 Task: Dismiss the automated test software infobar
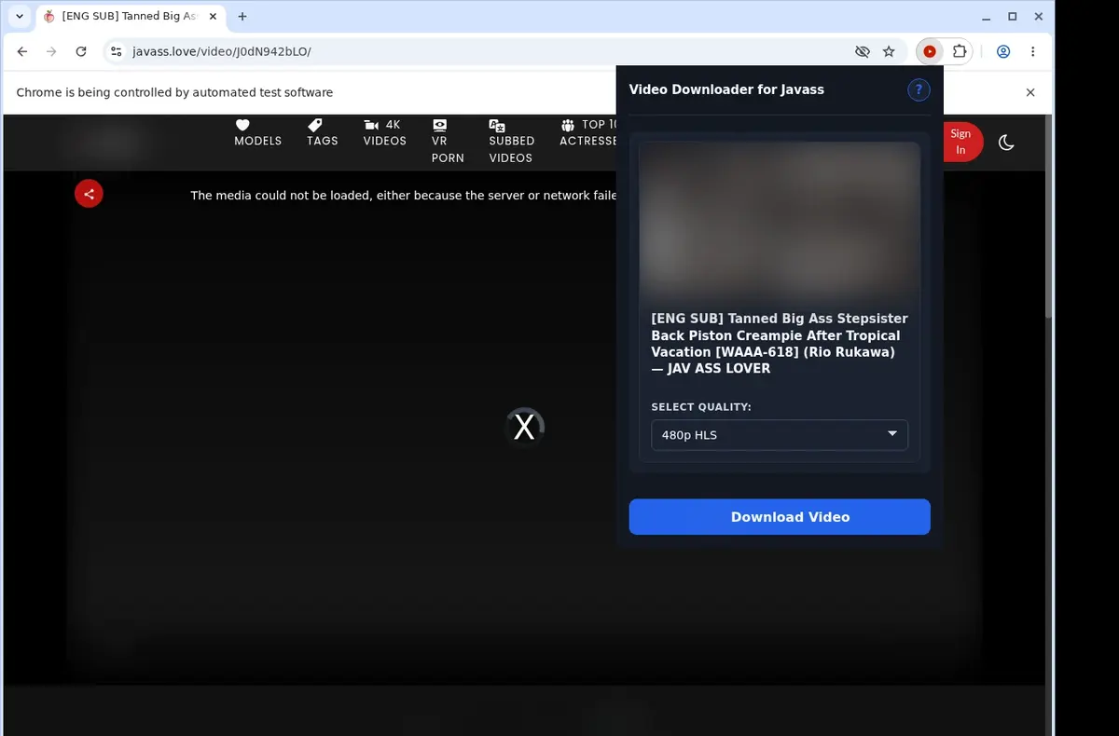tap(1030, 92)
